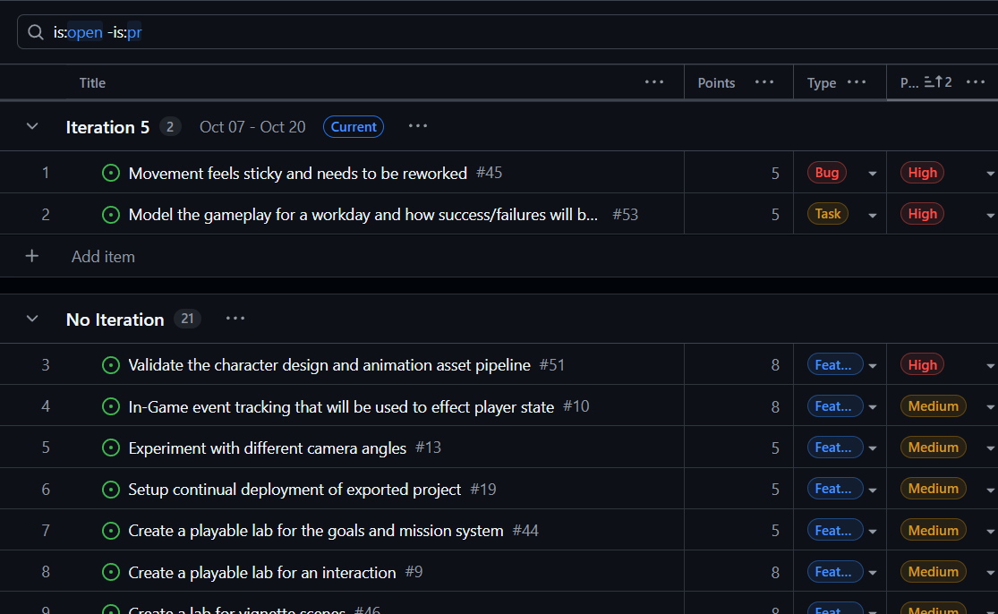Open 'Create a playable lab for the goals and mission system'

[316, 531]
